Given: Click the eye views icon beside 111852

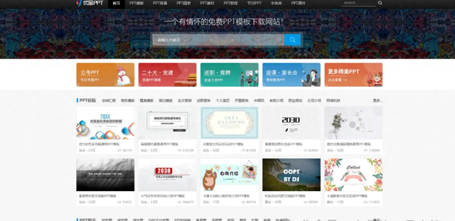Looking at the screenshot, I should pyautogui.click(x=368, y=202).
